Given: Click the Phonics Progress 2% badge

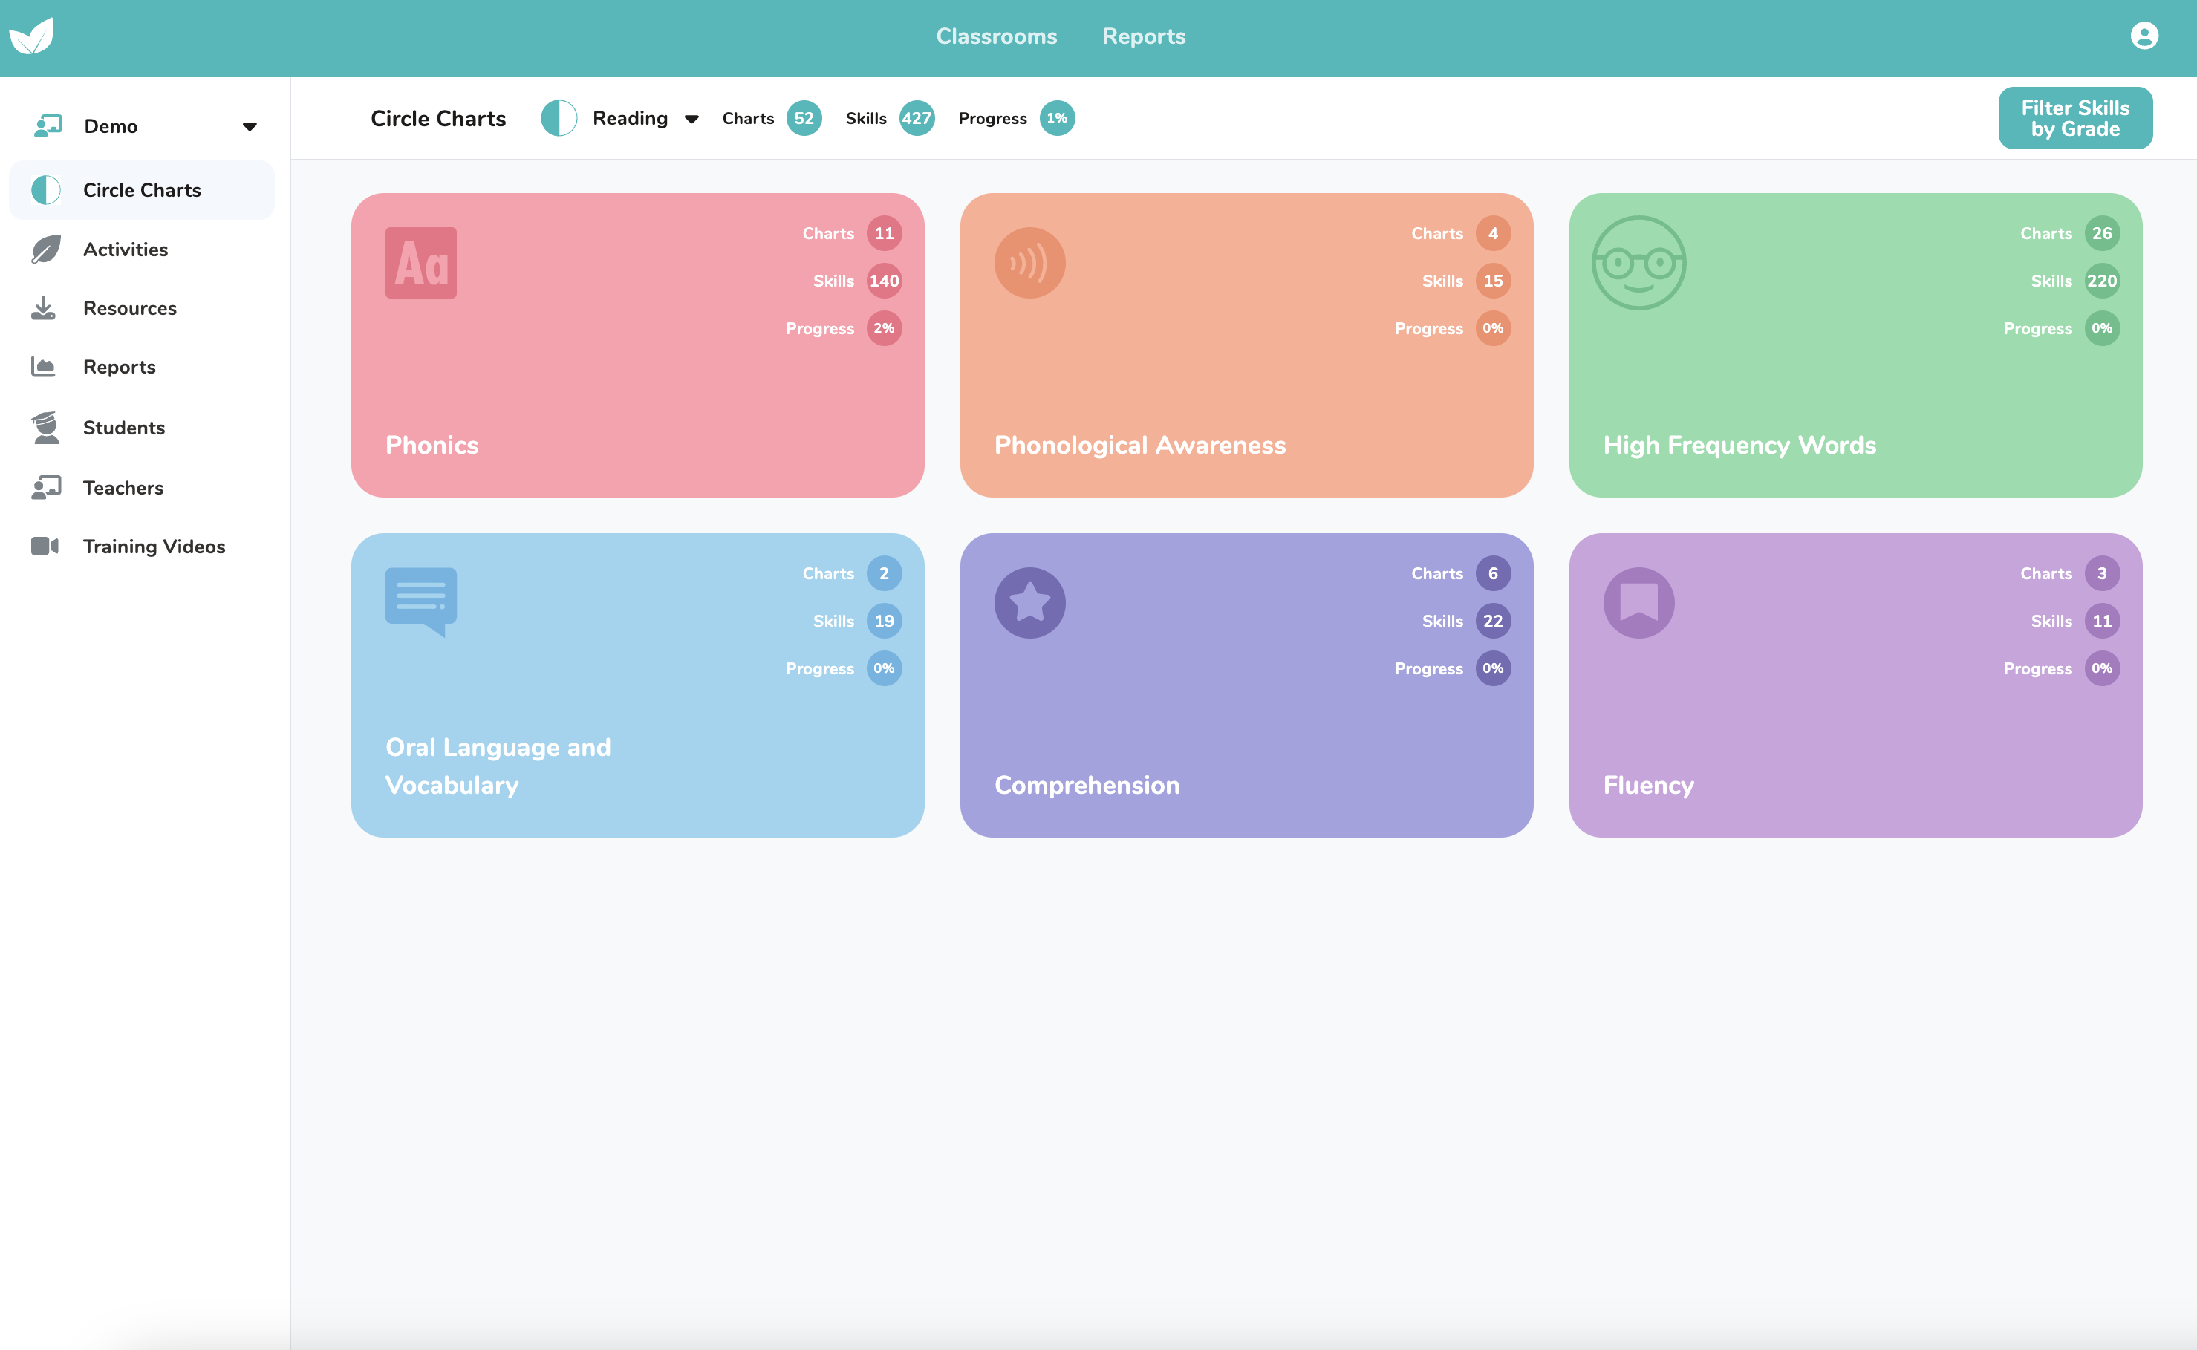Looking at the screenshot, I should click(883, 327).
